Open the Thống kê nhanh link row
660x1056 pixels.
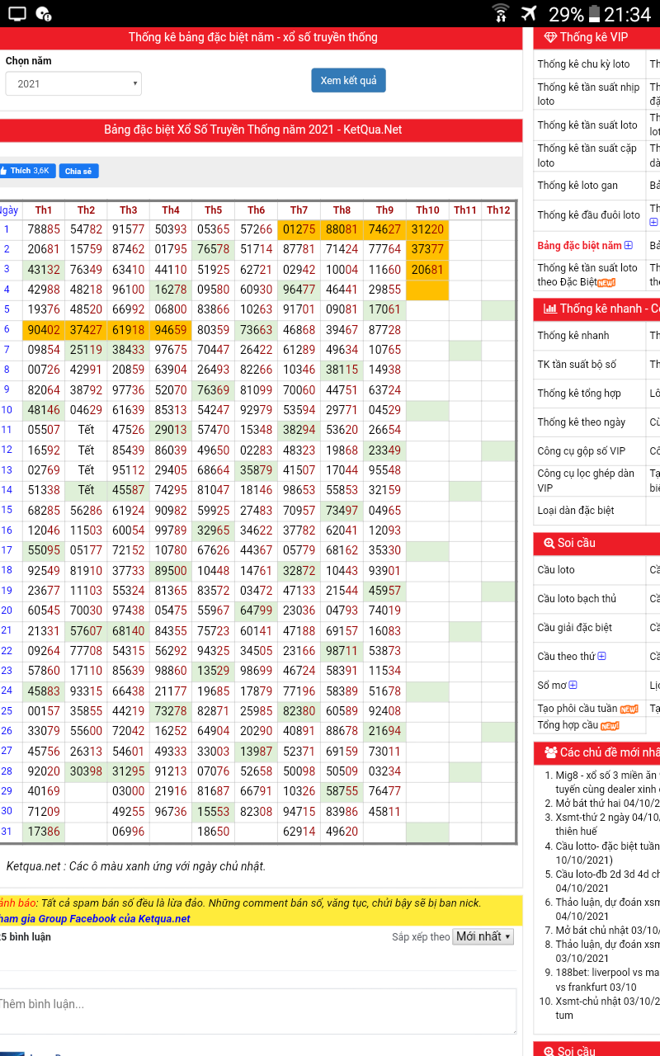(573, 336)
